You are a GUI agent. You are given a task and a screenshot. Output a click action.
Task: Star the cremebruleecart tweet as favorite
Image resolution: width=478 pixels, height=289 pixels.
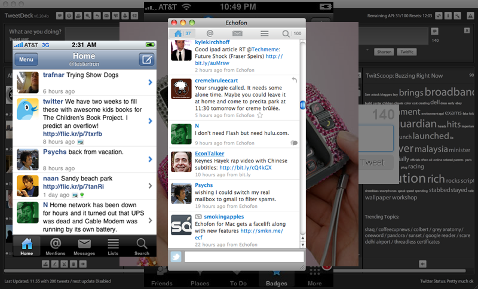[x=260, y=115]
